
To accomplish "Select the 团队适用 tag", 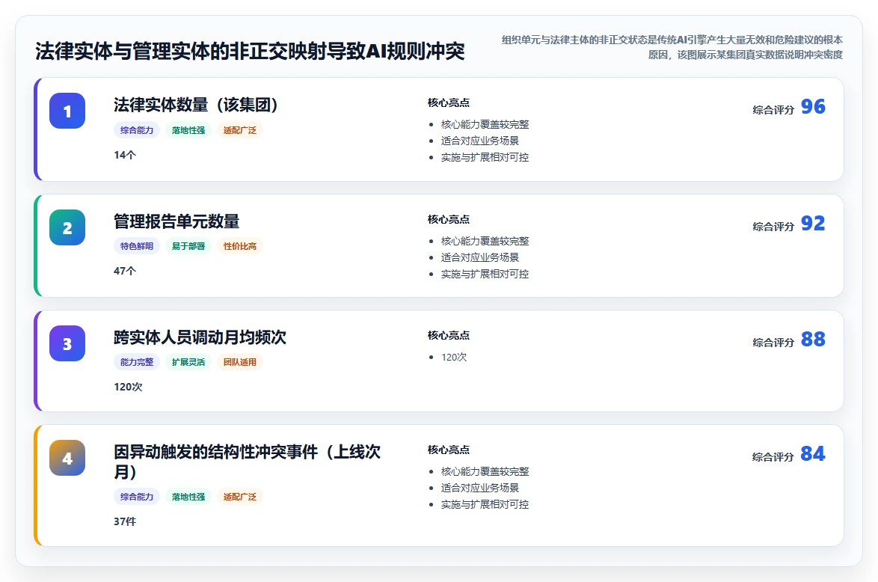I will coord(239,362).
